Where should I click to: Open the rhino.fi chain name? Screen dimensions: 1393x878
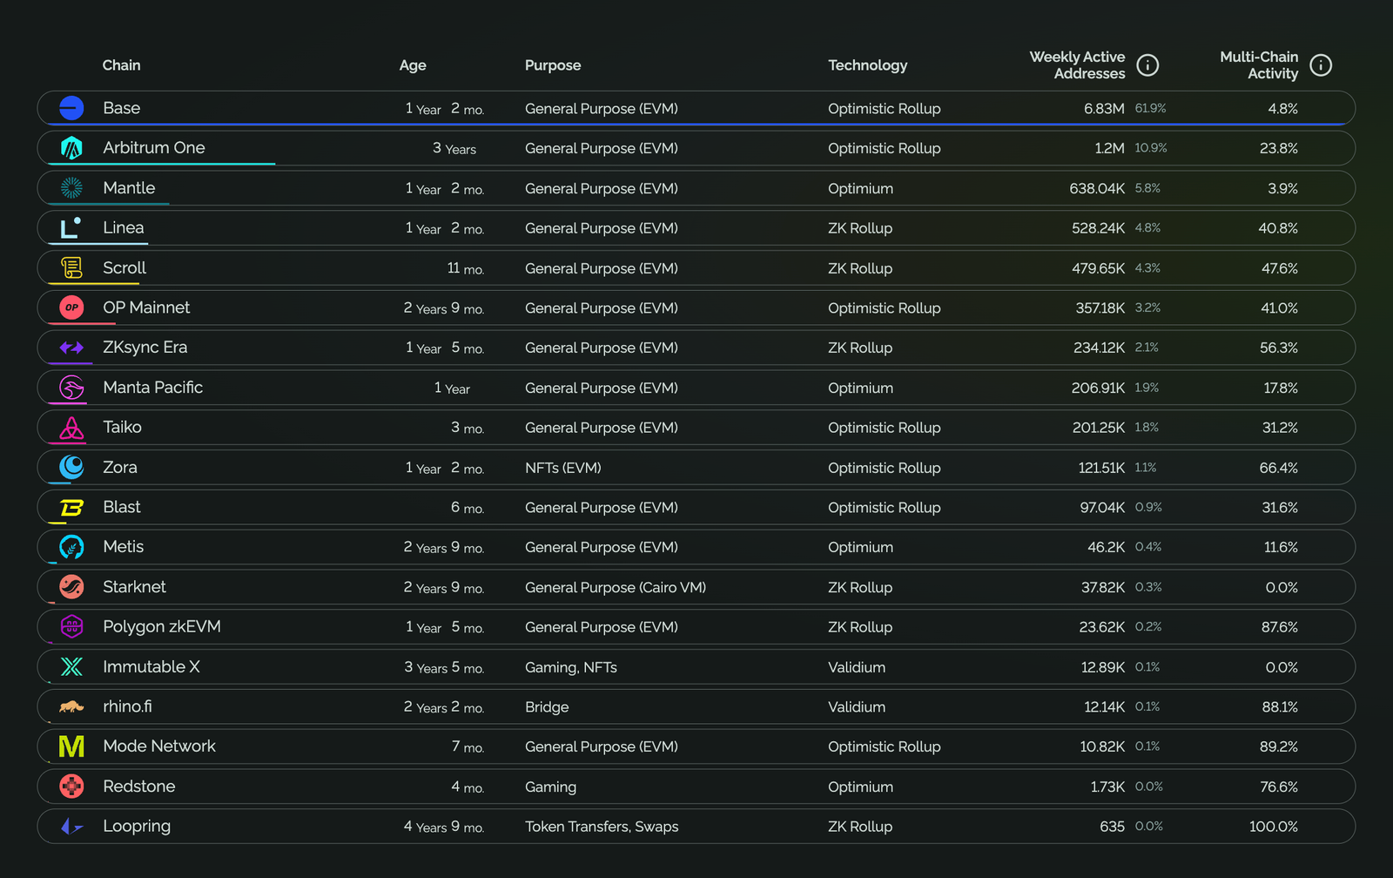pos(127,706)
